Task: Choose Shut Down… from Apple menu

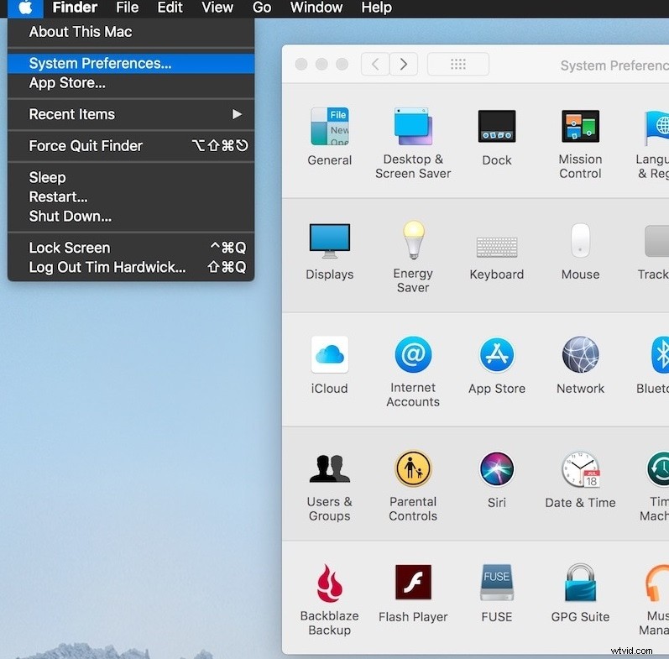Action: (131, 217)
